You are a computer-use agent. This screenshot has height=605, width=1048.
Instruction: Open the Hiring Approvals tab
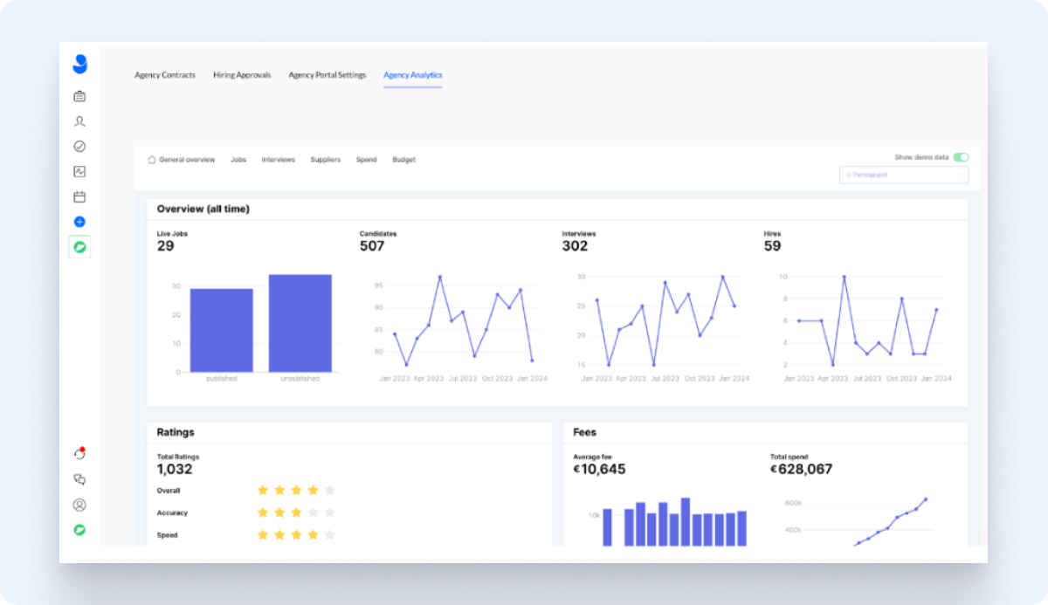pyautogui.click(x=242, y=74)
